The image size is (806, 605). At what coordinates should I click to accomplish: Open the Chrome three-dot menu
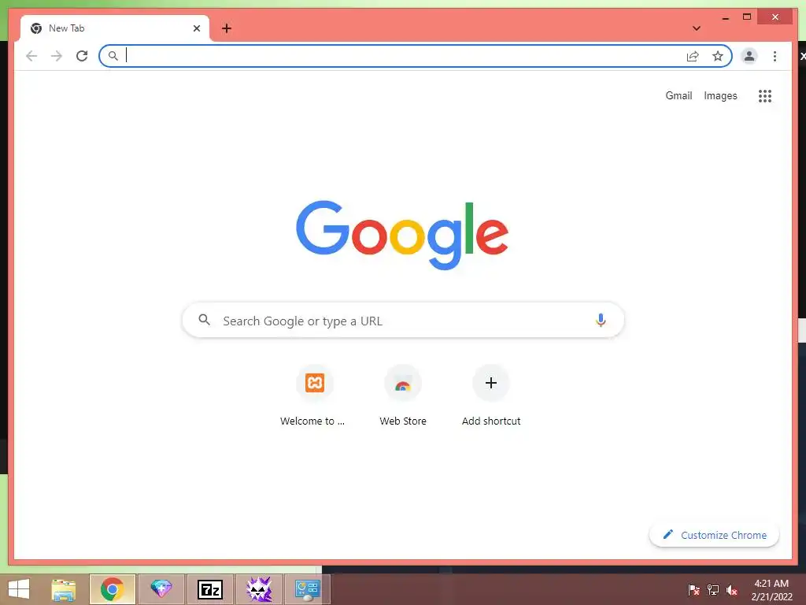tap(775, 56)
